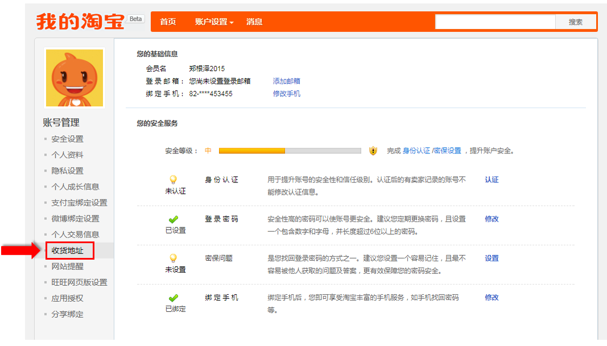The image size is (607, 346).
Task: Click the 已设置 status label
Action: click(175, 231)
